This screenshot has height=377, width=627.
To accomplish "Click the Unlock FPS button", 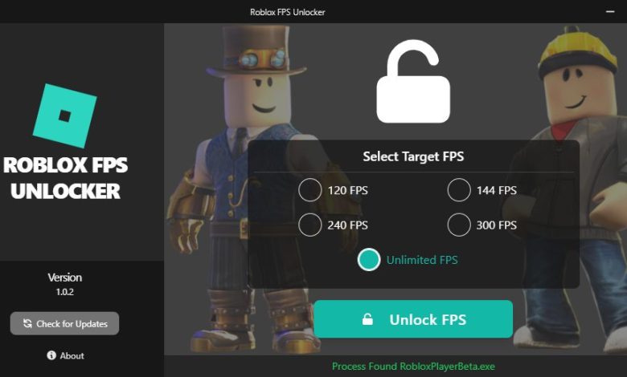I will click(x=413, y=319).
